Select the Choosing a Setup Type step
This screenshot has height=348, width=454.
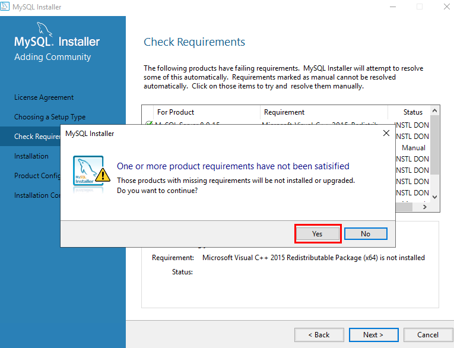pyautogui.click(x=50, y=117)
